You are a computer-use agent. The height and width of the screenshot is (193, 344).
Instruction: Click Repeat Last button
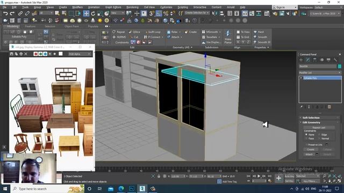pyautogui.click(x=319, y=128)
